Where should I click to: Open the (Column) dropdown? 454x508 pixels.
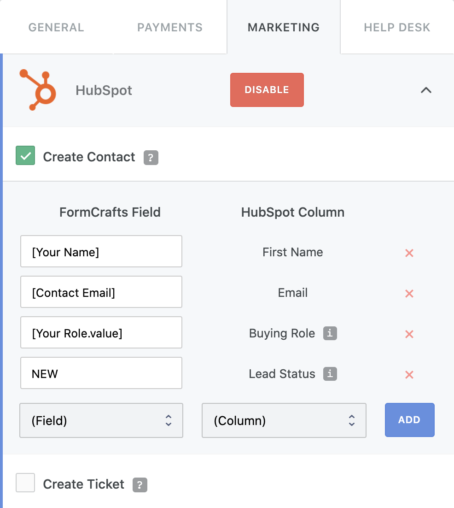coord(284,420)
